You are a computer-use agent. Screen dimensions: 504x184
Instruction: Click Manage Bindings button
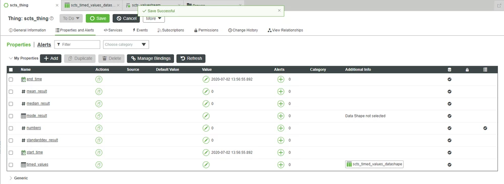(150, 58)
